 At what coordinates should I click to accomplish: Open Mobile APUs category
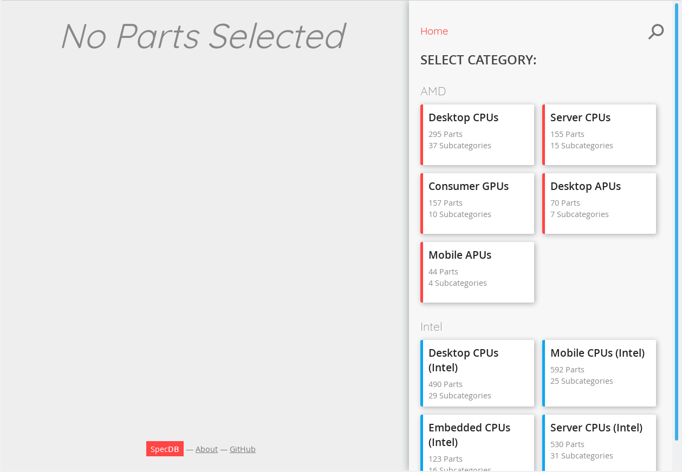tap(477, 272)
